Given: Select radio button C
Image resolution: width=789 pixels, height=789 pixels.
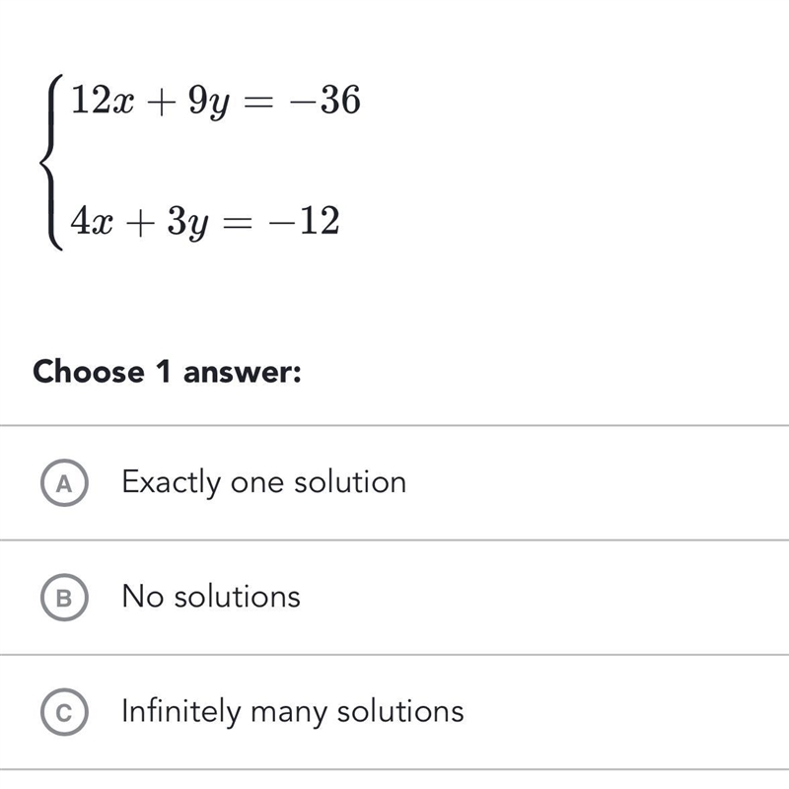Looking at the screenshot, I should pyautogui.click(x=64, y=712).
